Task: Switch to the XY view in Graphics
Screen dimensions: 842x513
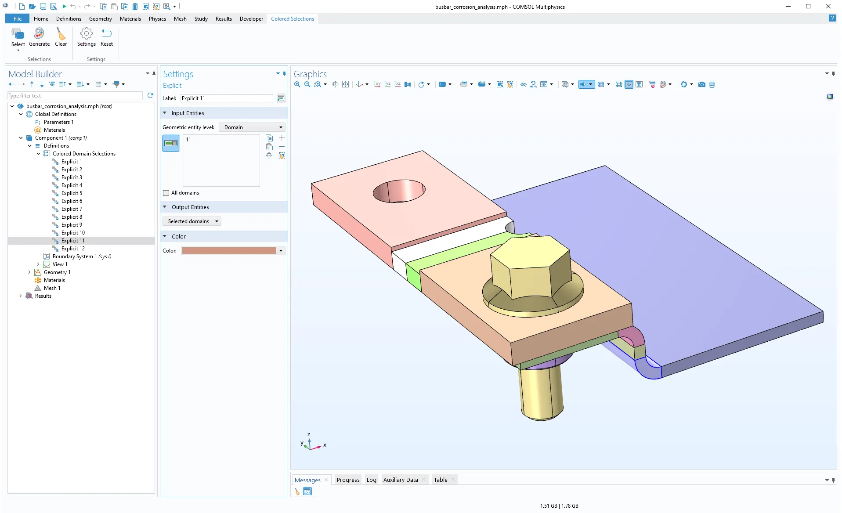Action: (x=377, y=84)
